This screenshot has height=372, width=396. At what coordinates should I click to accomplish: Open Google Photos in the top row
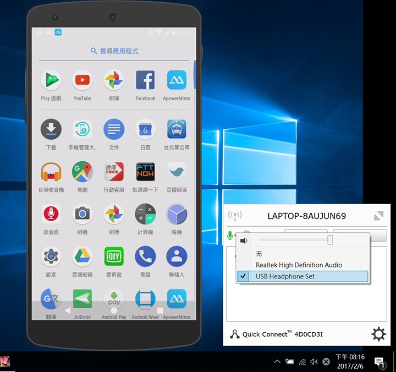(x=114, y=80)
